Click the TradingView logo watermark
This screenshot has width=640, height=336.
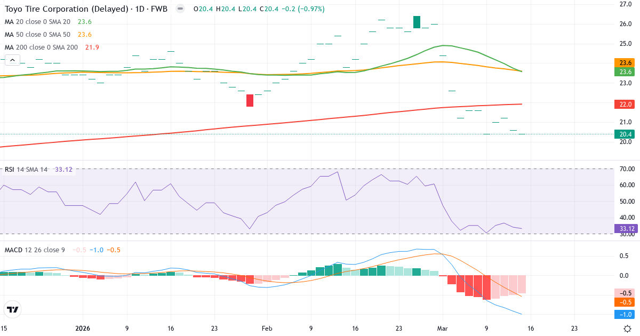click(13, 309)
